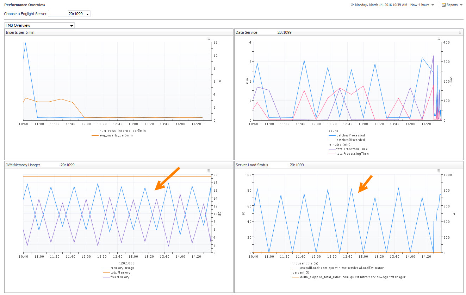466x295 pixels.
Task: Click the thousandths (m) legend heading
Action: click(305, 263)
